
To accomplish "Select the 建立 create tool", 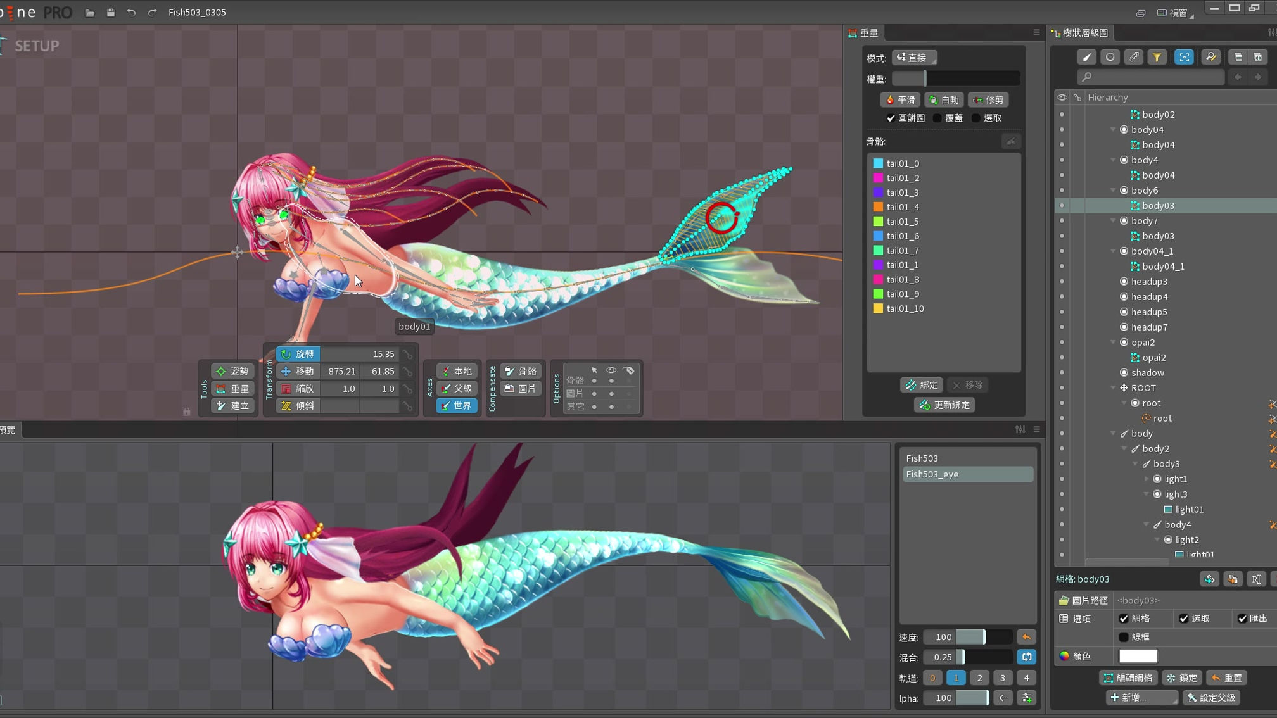I will click(232, 405).
